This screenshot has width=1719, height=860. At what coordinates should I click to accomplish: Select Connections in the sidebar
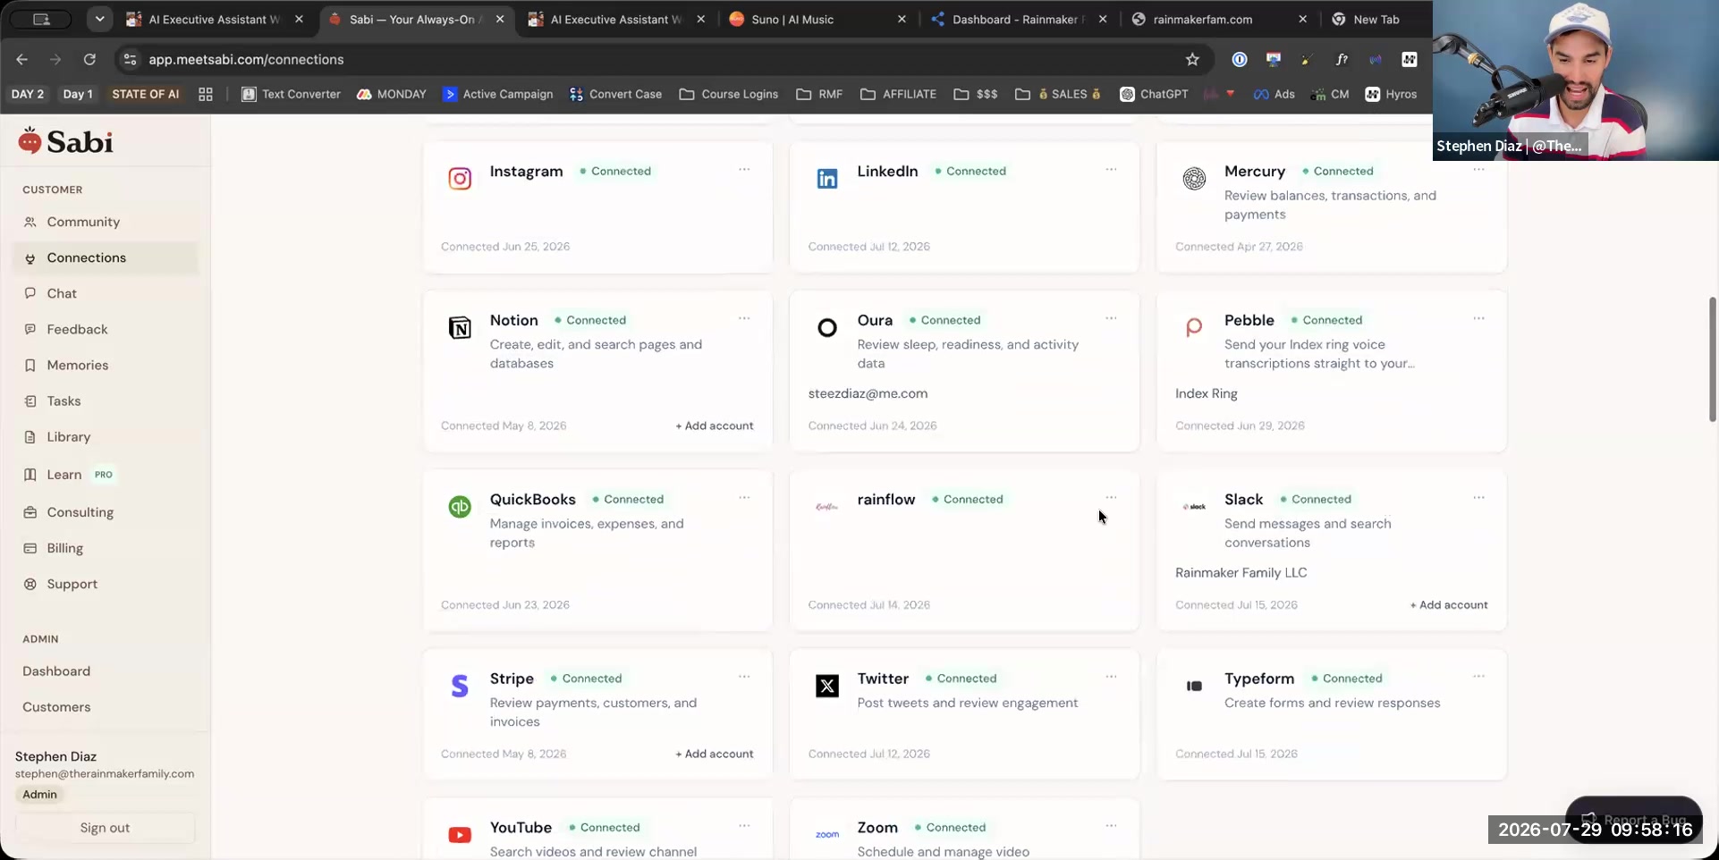106,257
